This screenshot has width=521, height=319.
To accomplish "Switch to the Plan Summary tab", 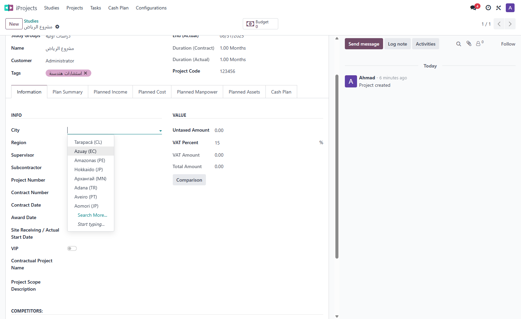I will [68, 92].
